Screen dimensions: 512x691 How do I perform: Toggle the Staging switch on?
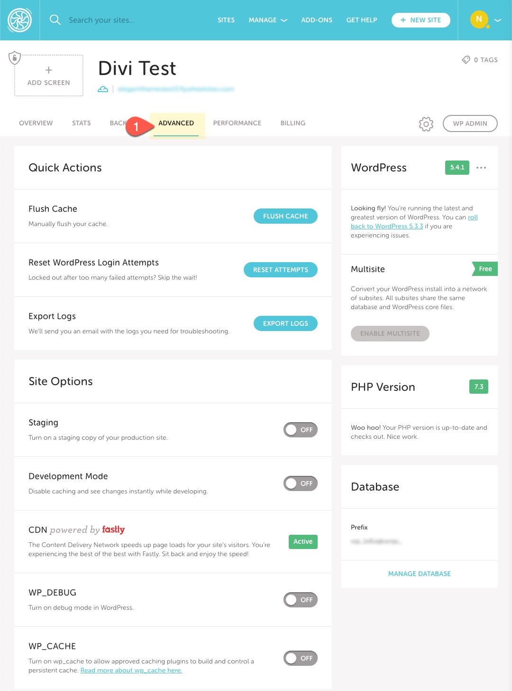click(x=300, y=430)
